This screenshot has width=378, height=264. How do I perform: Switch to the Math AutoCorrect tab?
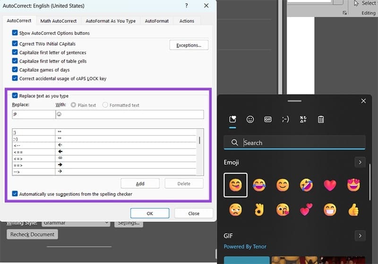pyautogui.click(x=59, y=21)
